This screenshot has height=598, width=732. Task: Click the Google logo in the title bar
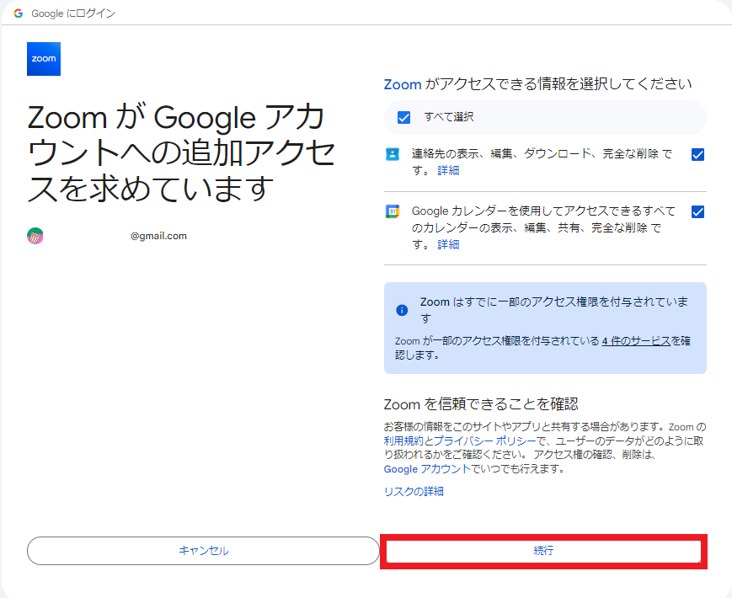point(19,13)
